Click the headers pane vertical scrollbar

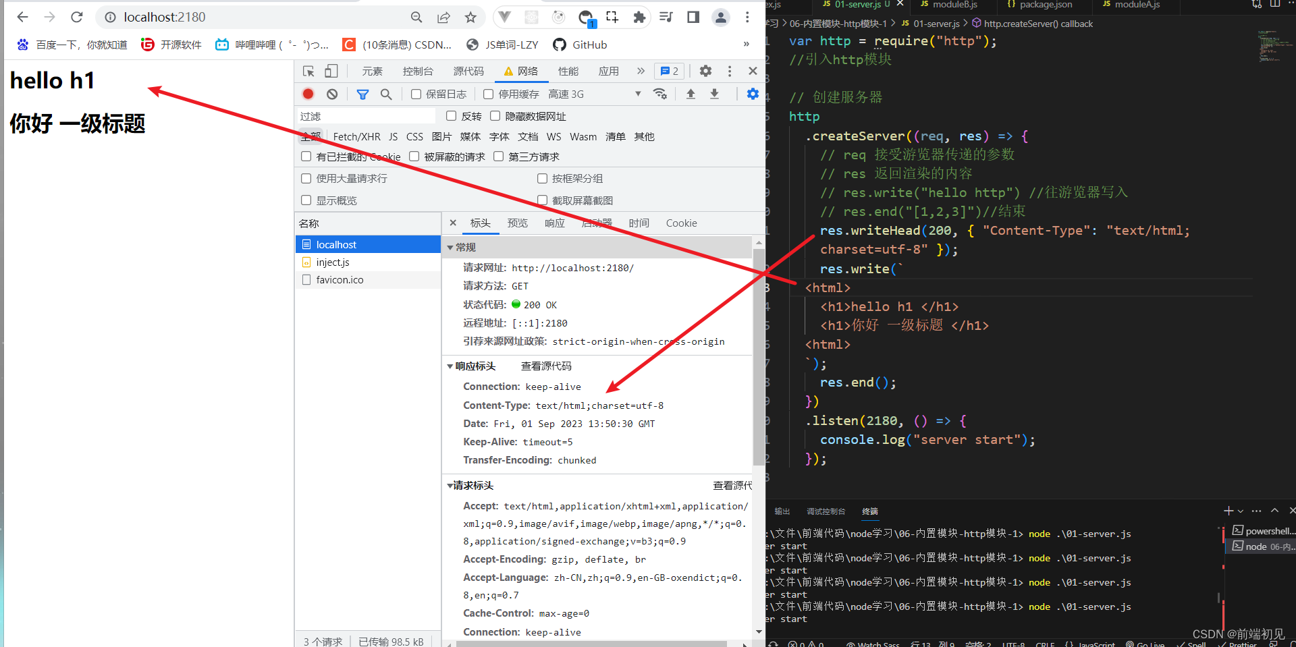759,358
